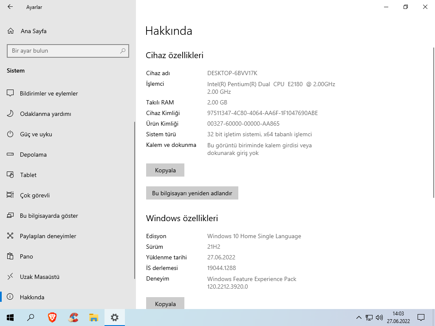The height and width of the screenshot is (326, 435).
Task: Click Bu bilgisayarı yeniden adlandır button
Action: [192, 193]
